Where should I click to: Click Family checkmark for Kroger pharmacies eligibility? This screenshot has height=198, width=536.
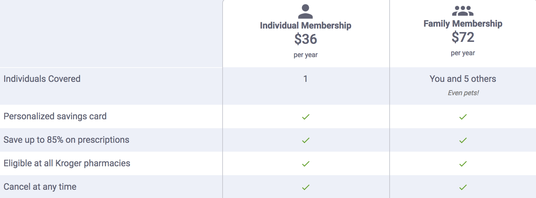tap(463, 164)
